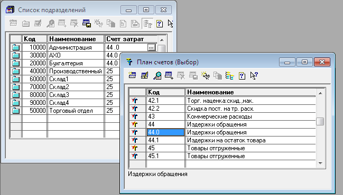Viewport: 343px width, 195px height.
Task: Click account icon of row 45
Action: (x=135, y=148)
